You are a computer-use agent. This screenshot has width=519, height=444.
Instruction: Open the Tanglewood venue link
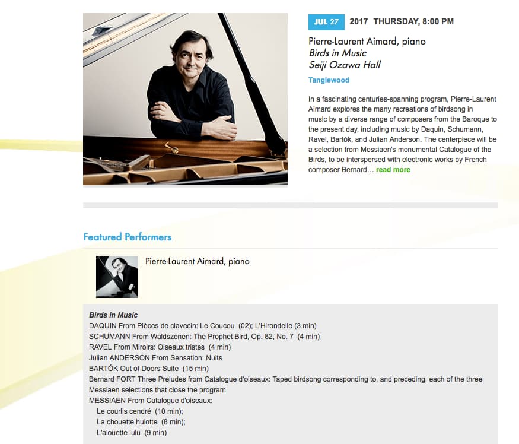click(x=329, y=80)
